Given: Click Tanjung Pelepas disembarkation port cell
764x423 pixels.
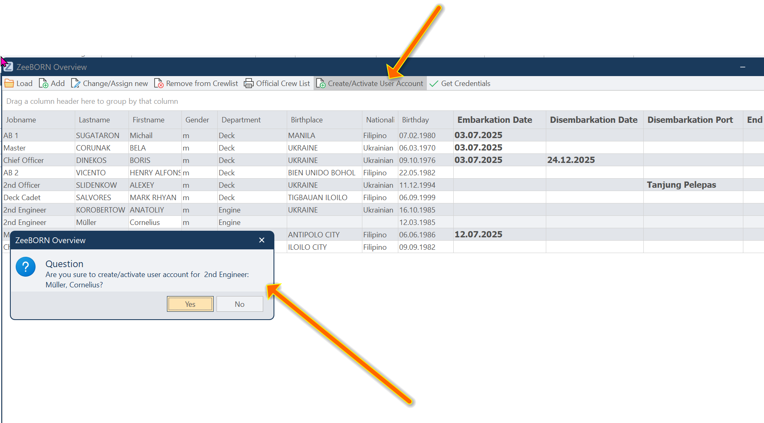Looking at the screenshot, I should click(693, 185).
